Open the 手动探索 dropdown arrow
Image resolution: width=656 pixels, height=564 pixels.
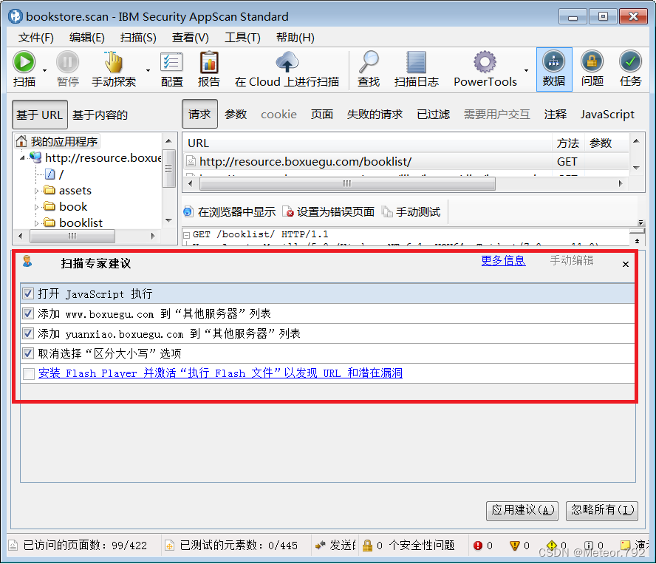[148, 70]
